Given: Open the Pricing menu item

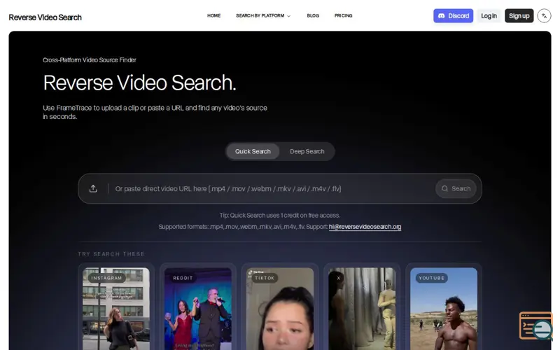Looking at the screenshot, I should click(343, 15).
